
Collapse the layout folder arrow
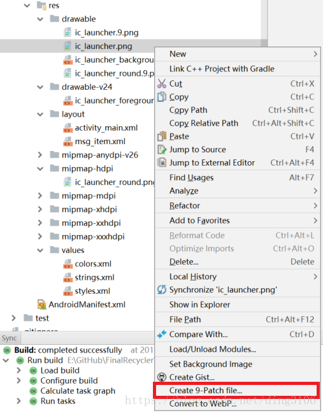[x=40, y=114]
